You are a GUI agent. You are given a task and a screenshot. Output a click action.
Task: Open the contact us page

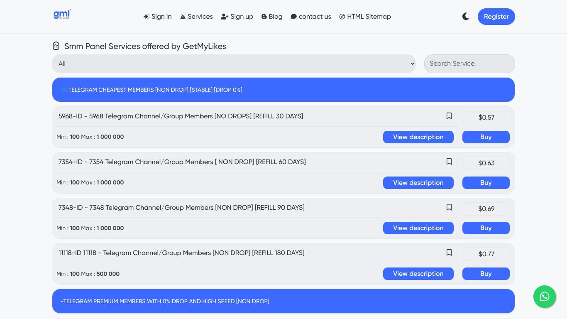(311, 17)
